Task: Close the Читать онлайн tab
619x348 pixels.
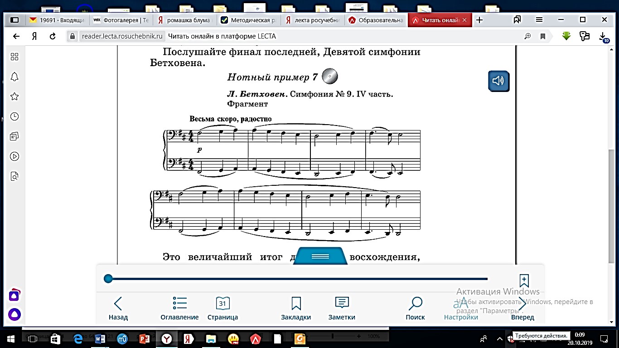Action: point(464,20)
